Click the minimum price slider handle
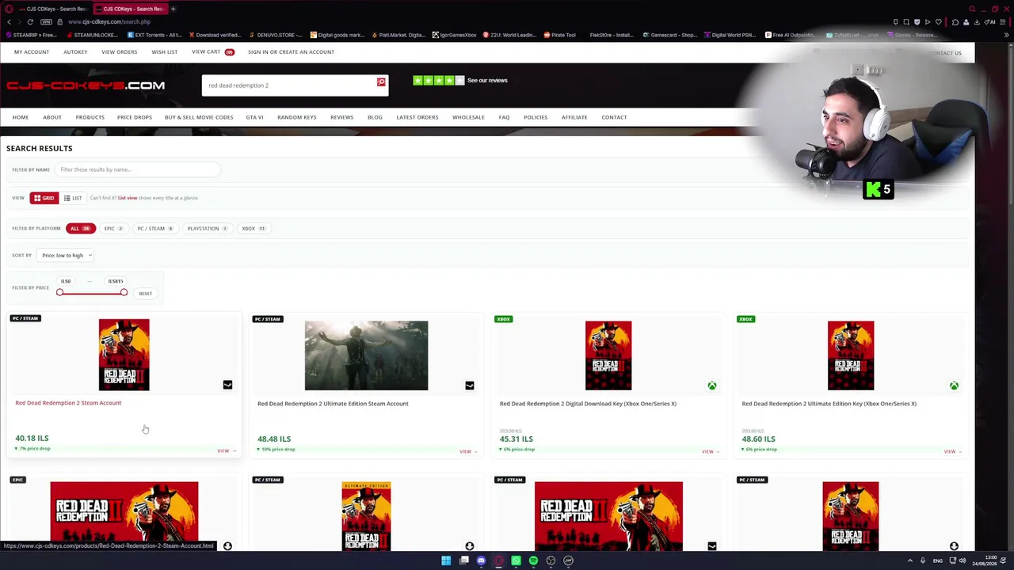This screenshot has width=1014, height=570. pyautogui.click(x=59, y=293)
